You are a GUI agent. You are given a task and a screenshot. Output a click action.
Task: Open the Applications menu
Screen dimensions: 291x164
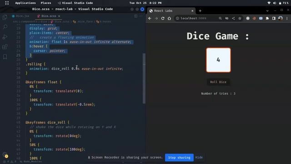pos(25,3)
